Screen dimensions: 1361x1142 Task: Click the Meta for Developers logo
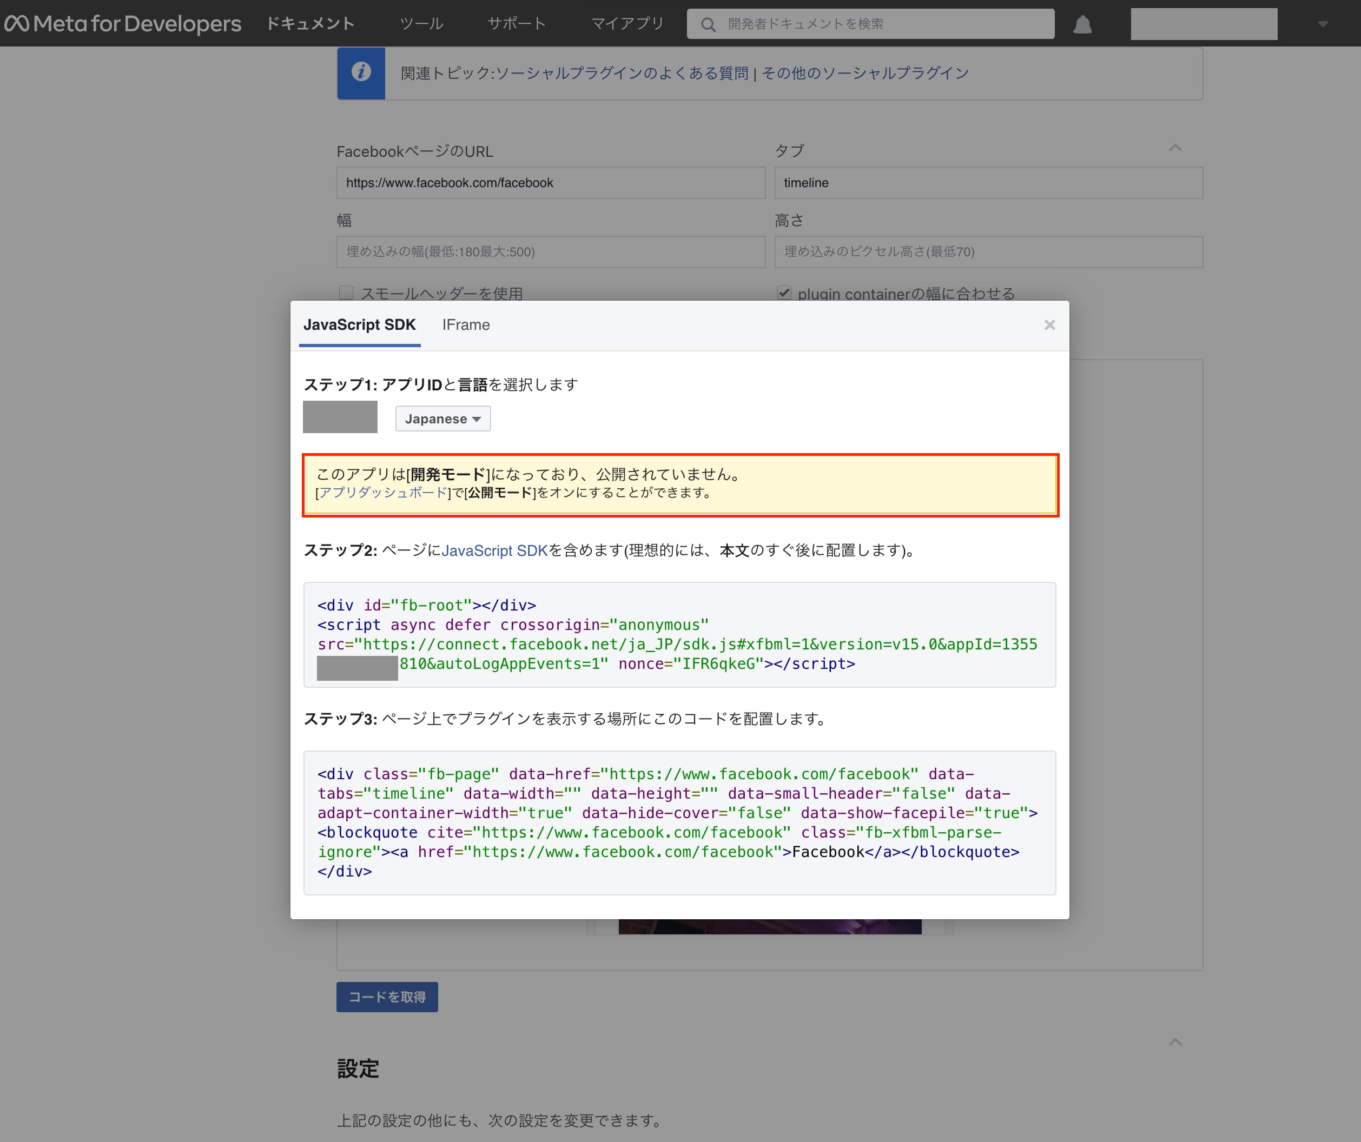[123, 24]
